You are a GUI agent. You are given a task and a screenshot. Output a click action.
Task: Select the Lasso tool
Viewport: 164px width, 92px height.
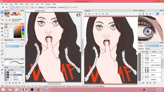(2, 43)
